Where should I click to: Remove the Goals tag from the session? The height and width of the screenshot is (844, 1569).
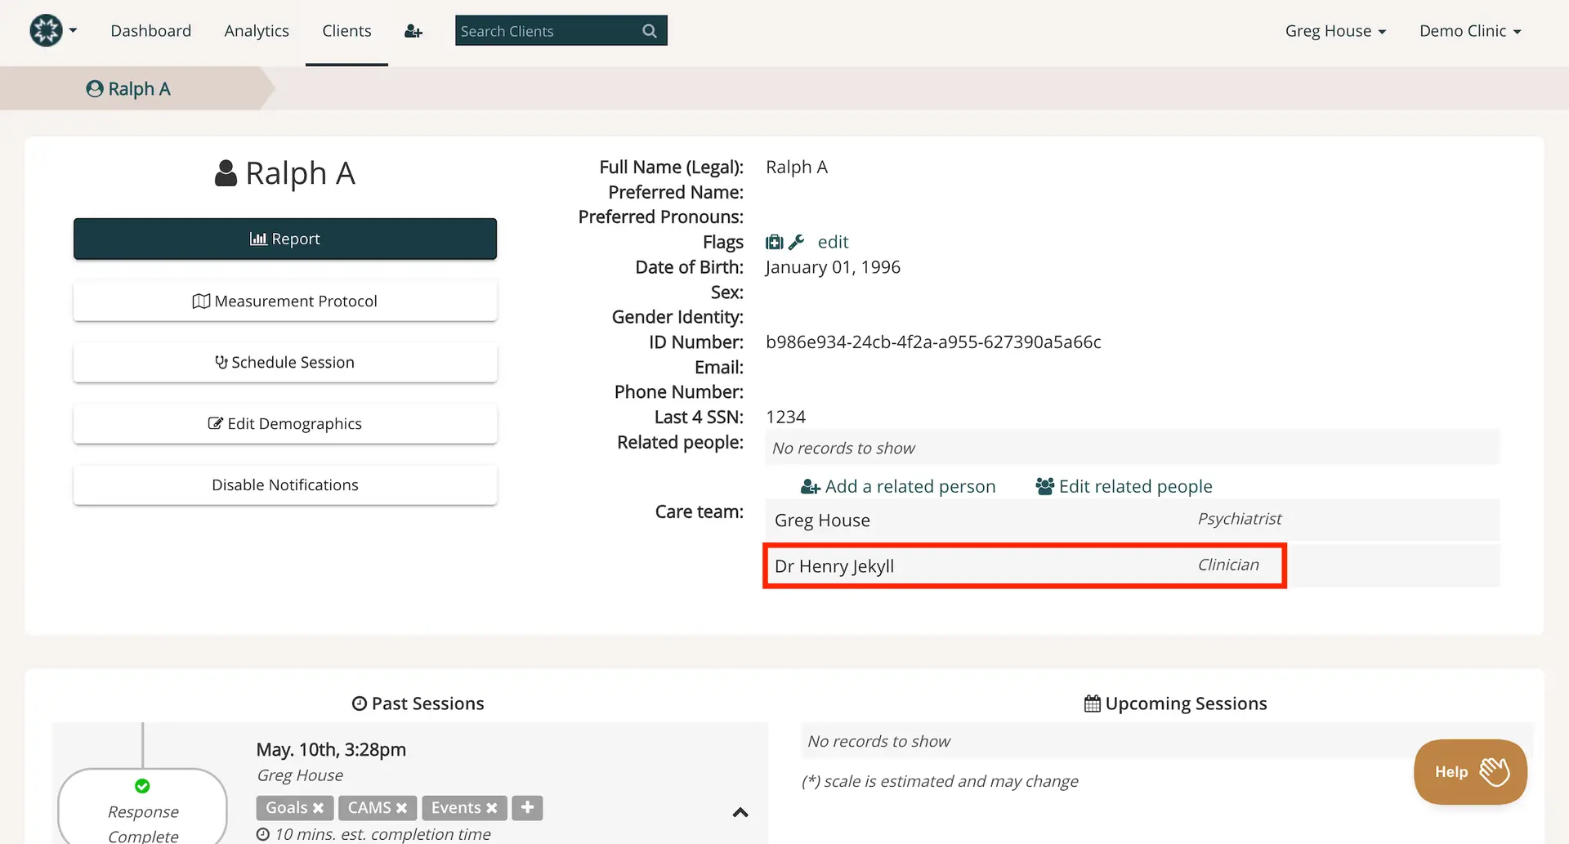319,807
